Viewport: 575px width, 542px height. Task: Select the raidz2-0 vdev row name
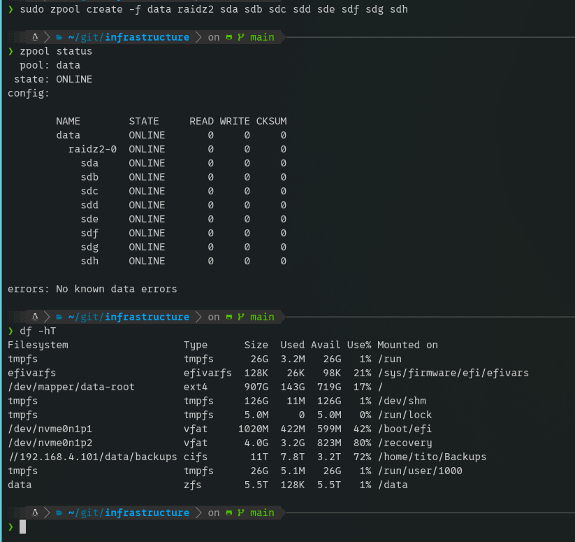92,149
